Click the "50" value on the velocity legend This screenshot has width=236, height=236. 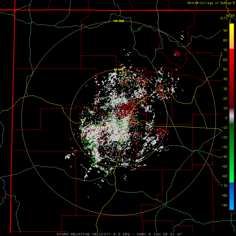point(225,69)
